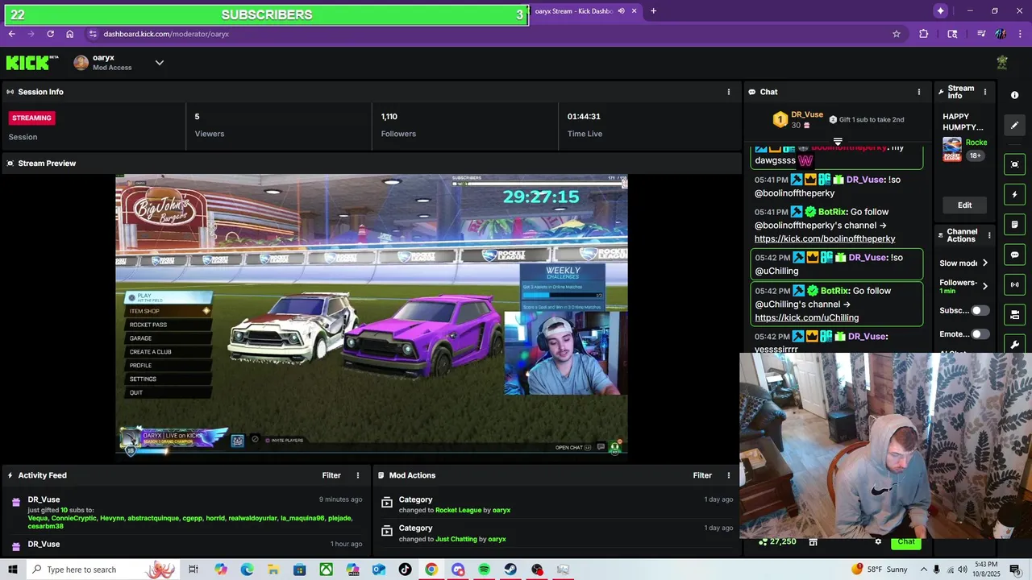Open Steam from the taskbar
This screenshot has height=580, width=1032.
[x=510, y=570]
